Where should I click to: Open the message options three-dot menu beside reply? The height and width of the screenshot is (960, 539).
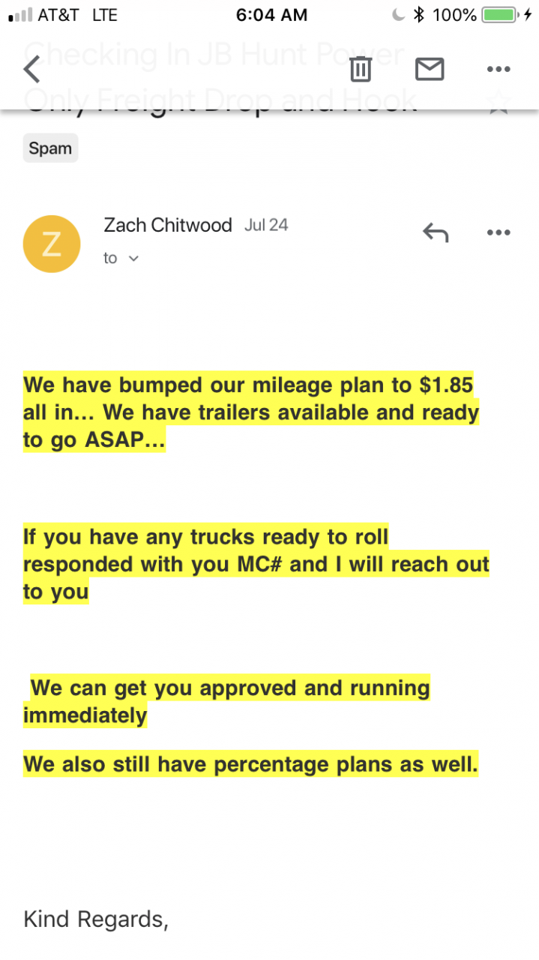499,233
